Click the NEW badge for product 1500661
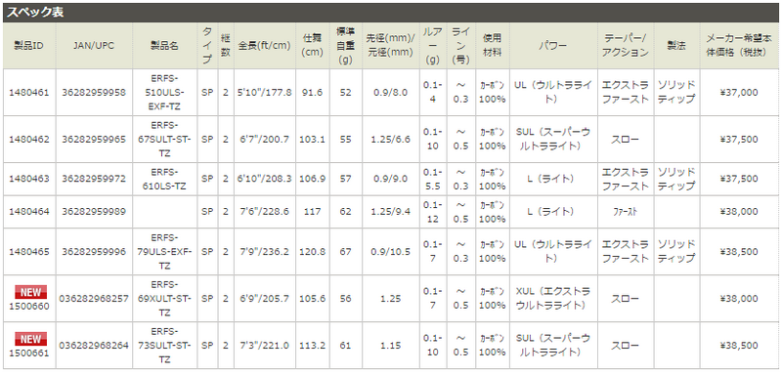The width and height of the screenshot is (782, 374). point(30,339)
